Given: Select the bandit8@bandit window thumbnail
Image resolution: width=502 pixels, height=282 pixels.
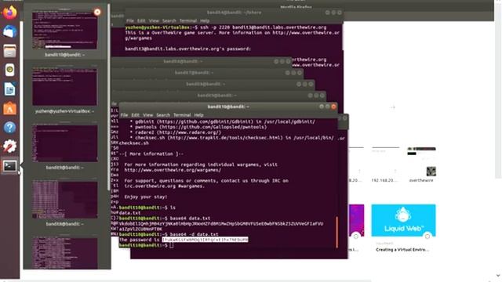Looking at the screenshot, I should pyautogui.click(x=64, y=200).
